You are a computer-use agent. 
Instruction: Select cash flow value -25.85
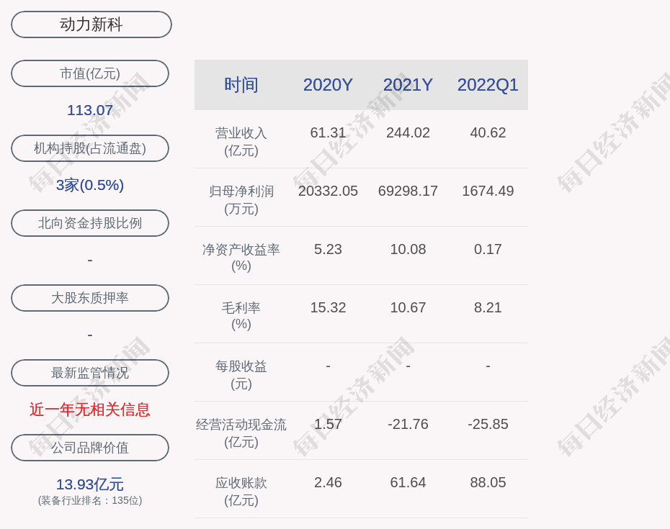click(x=488, y=424)
